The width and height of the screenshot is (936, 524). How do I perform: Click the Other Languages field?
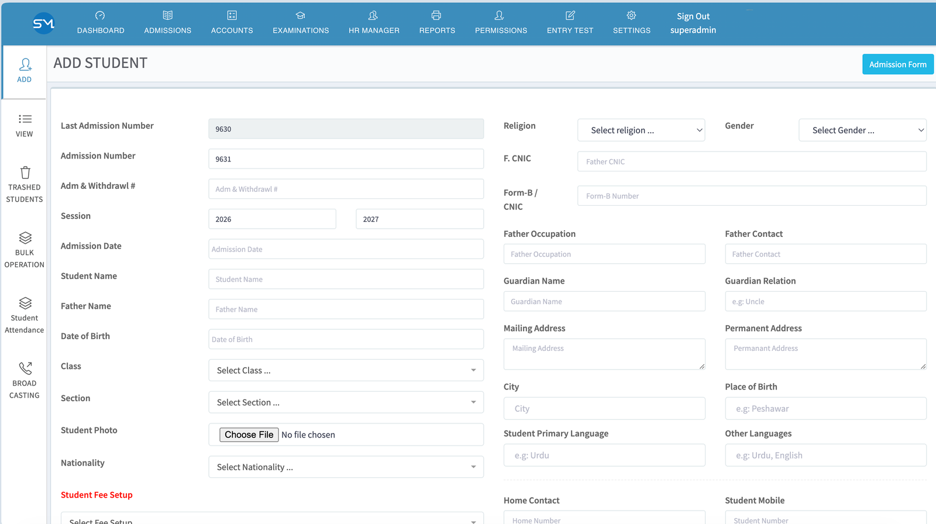826,455
